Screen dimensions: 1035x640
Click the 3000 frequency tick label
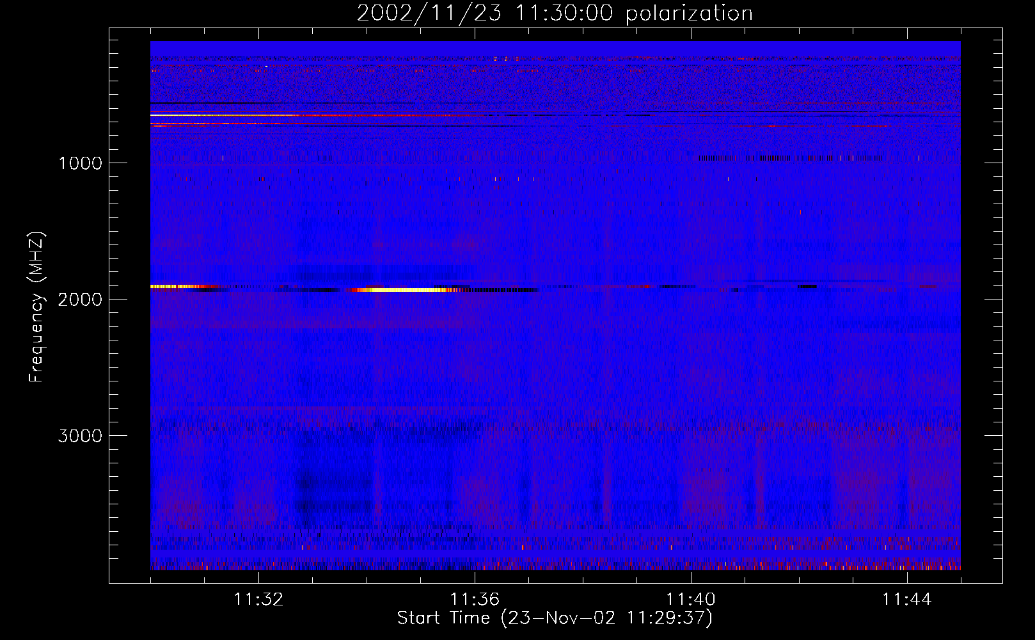click(80, 436)
